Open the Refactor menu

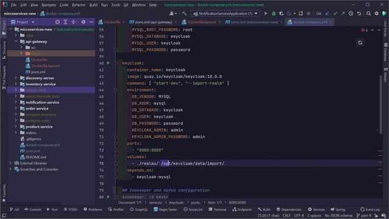pos(78,5)
